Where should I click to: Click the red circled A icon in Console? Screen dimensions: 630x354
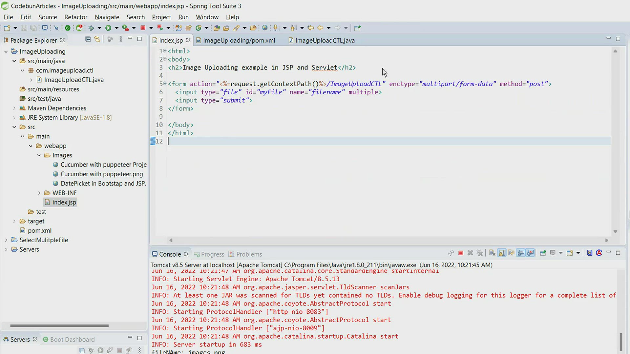point(599,253)
